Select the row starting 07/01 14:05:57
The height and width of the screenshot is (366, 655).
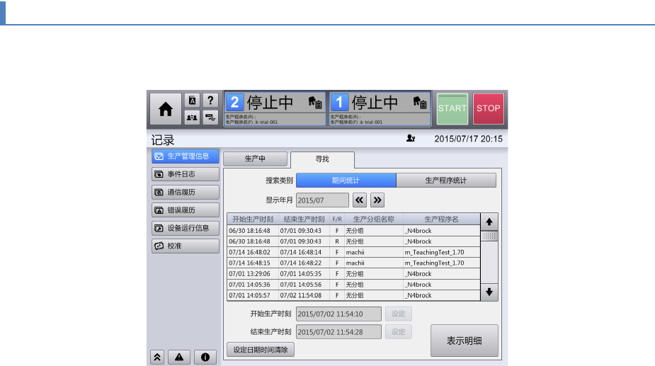(354, 295)
